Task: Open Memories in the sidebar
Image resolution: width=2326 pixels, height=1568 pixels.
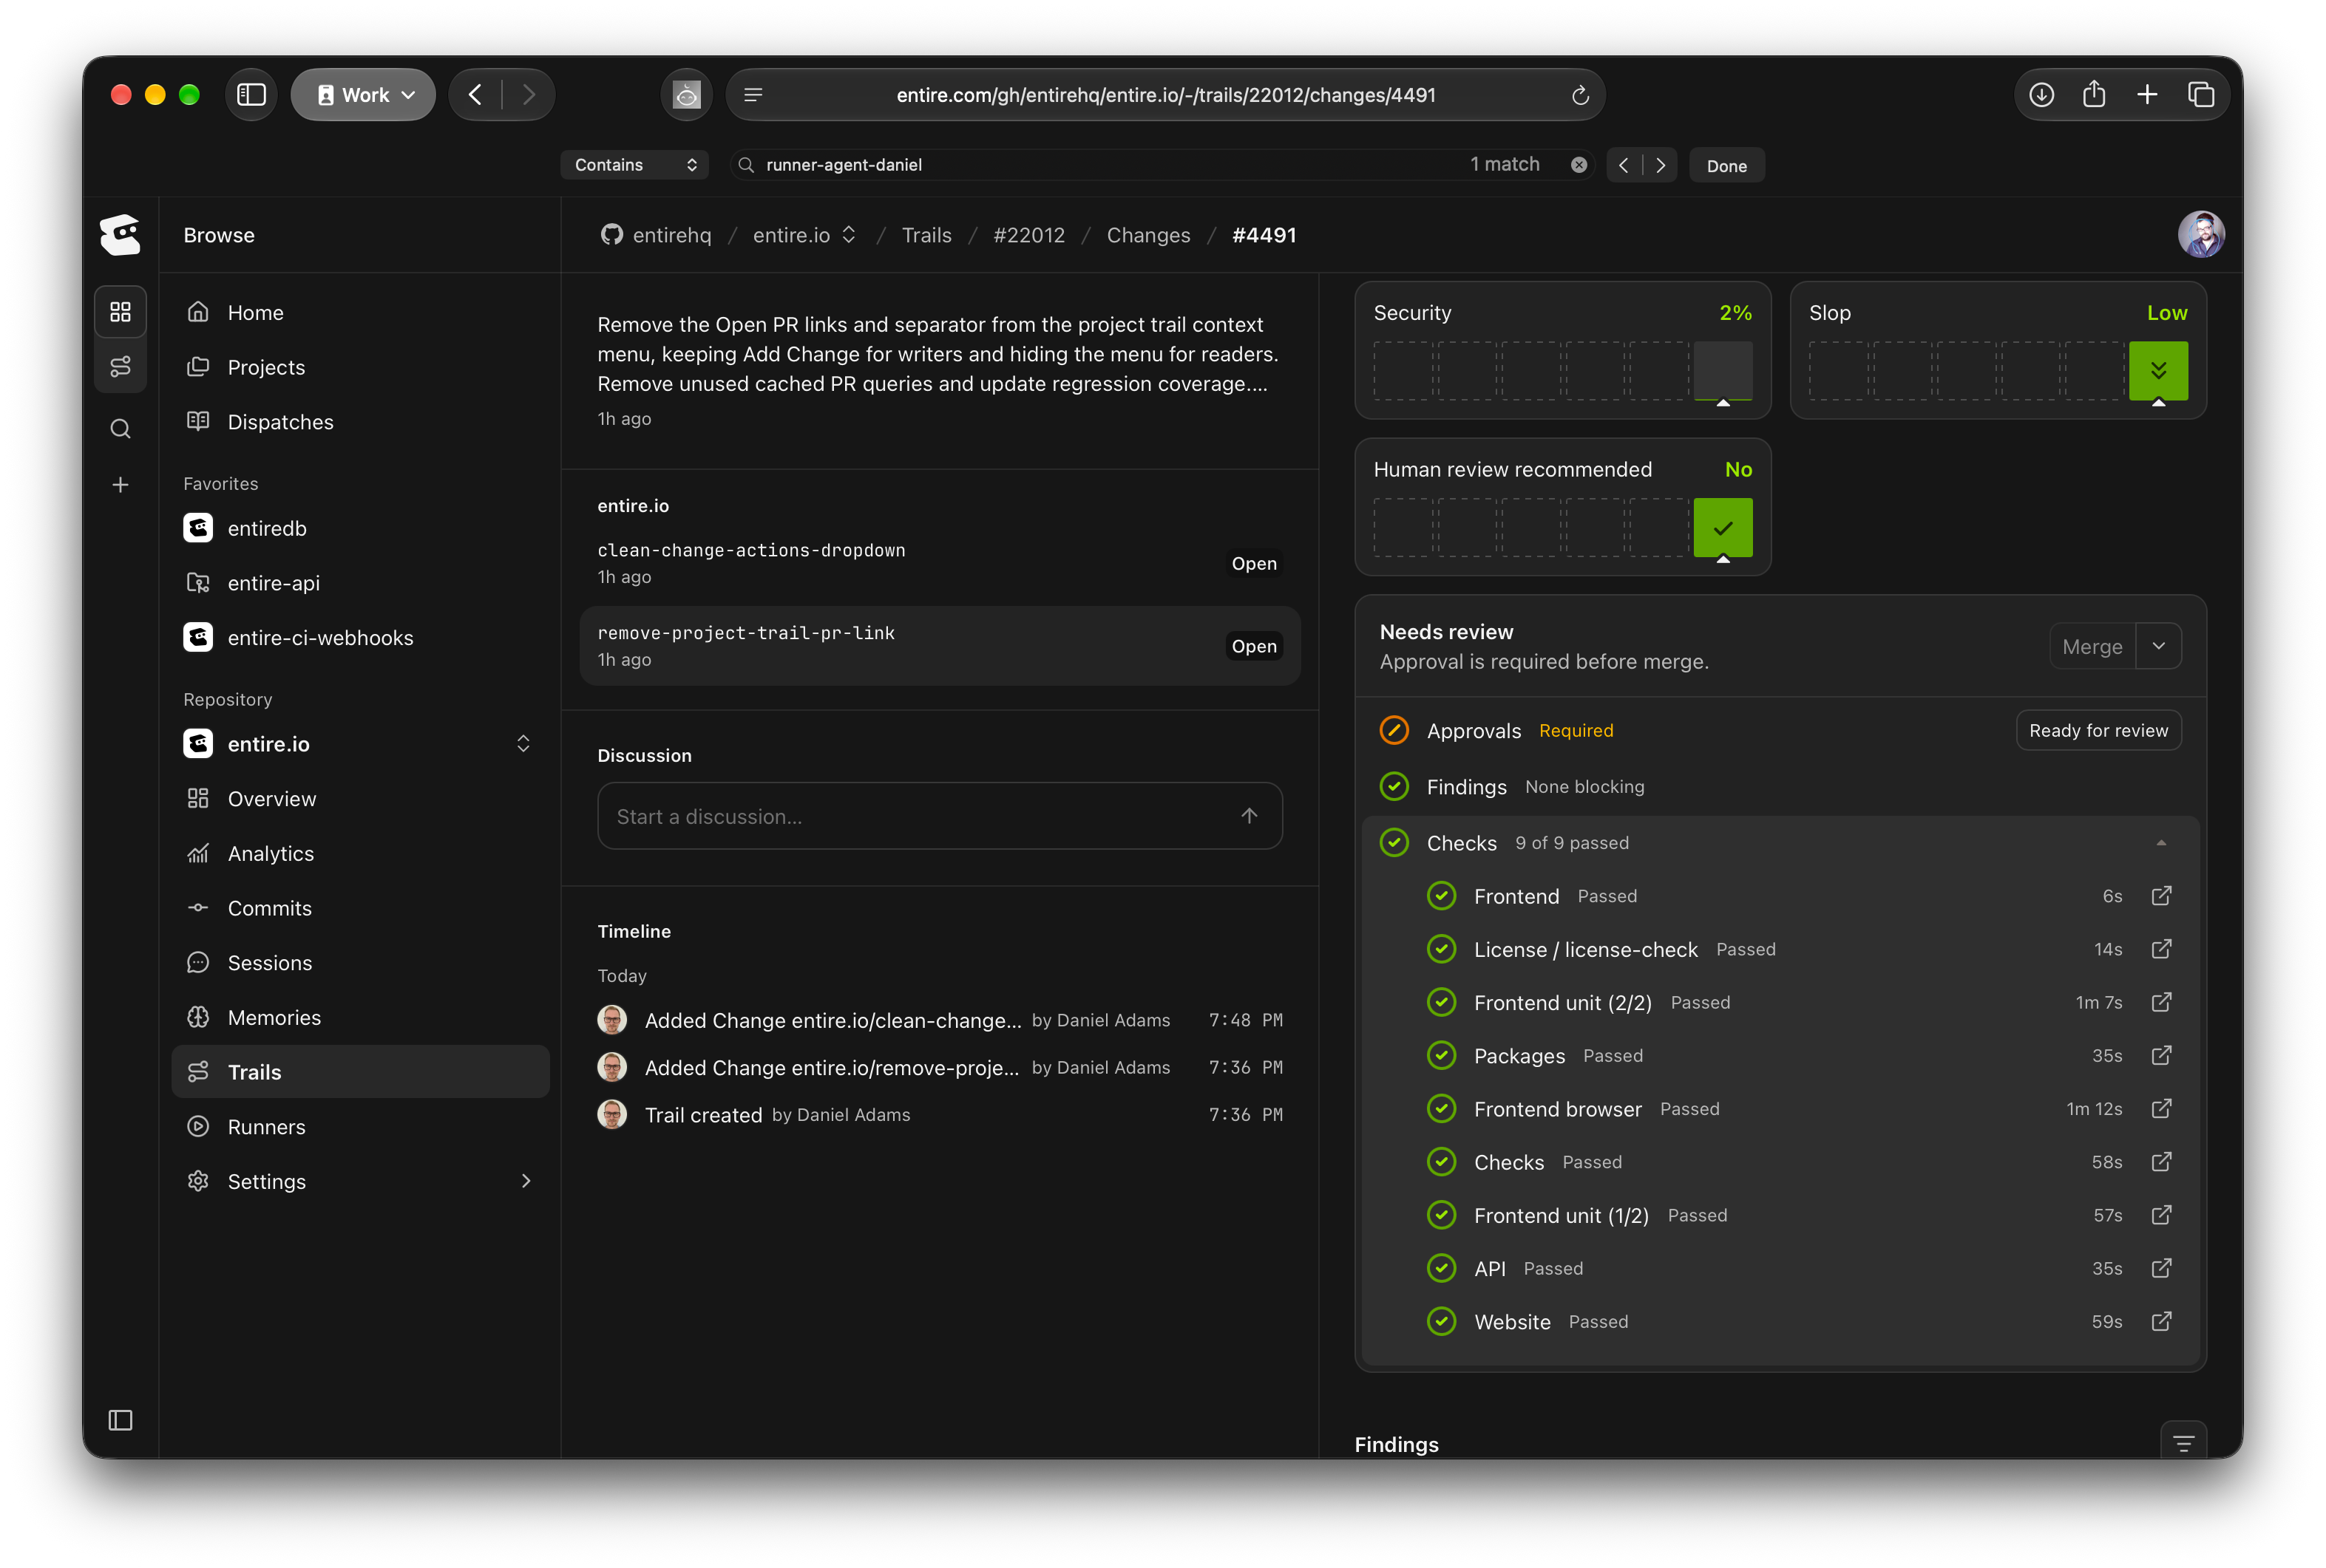Action: (x=360, y=1017)
